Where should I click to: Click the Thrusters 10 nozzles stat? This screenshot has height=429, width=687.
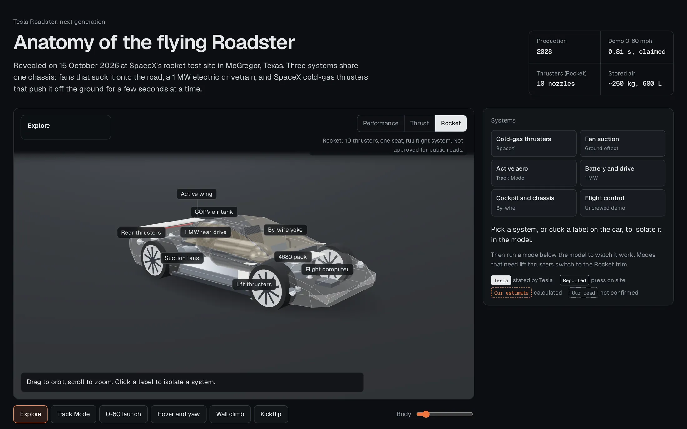(565, 79)
